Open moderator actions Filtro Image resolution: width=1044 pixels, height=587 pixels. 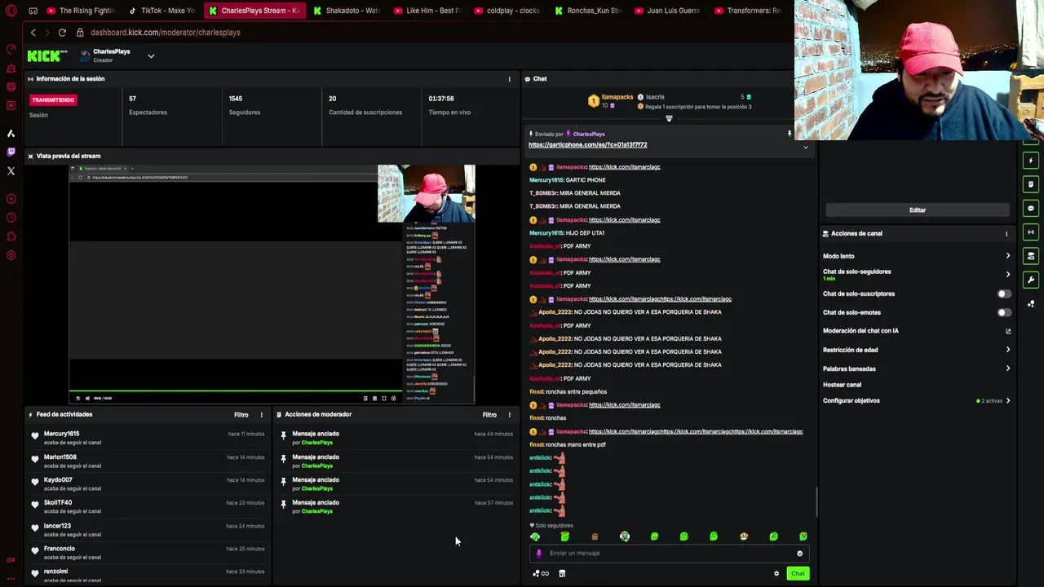[x=489, y=415]
